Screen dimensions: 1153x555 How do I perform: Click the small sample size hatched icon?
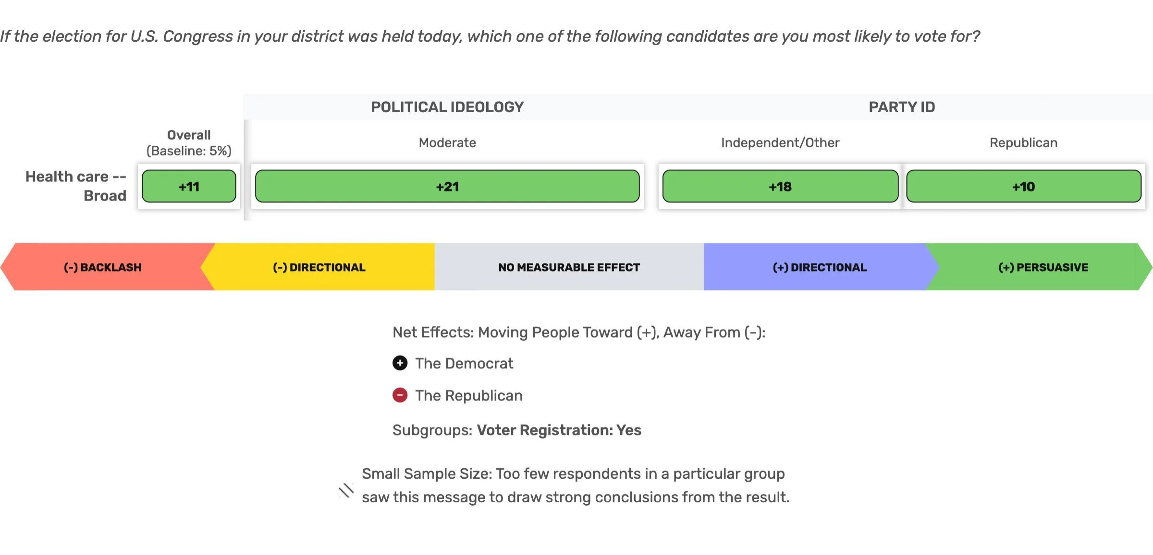point(346,490)
